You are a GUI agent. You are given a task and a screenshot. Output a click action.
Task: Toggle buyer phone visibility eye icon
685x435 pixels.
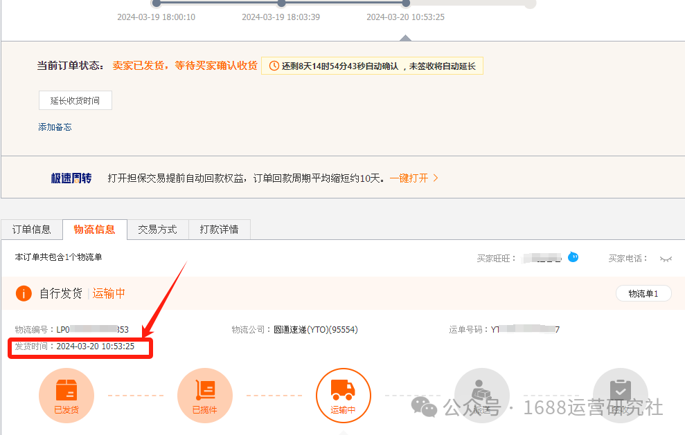coord(666,259)
